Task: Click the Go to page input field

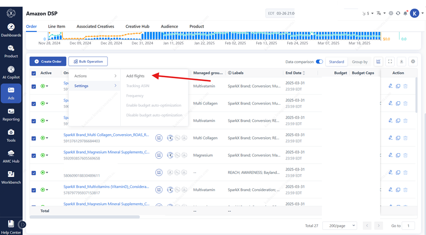Action: click(x=408, y=225)
